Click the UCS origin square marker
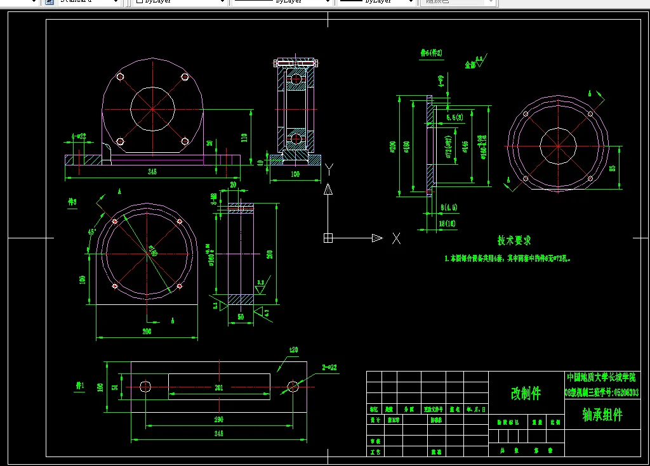Viewport: 650px width, 466px height. pos(328,238)
